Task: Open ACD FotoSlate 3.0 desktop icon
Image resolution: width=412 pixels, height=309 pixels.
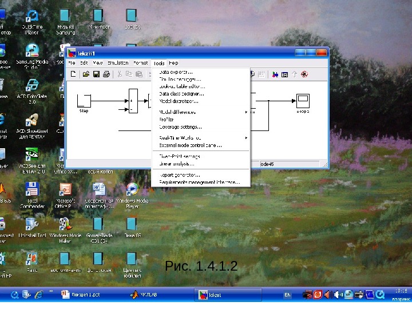Action: (32, 91)
